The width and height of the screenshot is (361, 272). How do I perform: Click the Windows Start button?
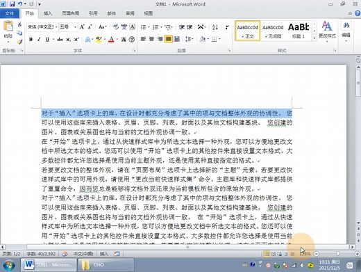(x=9, y=265)
